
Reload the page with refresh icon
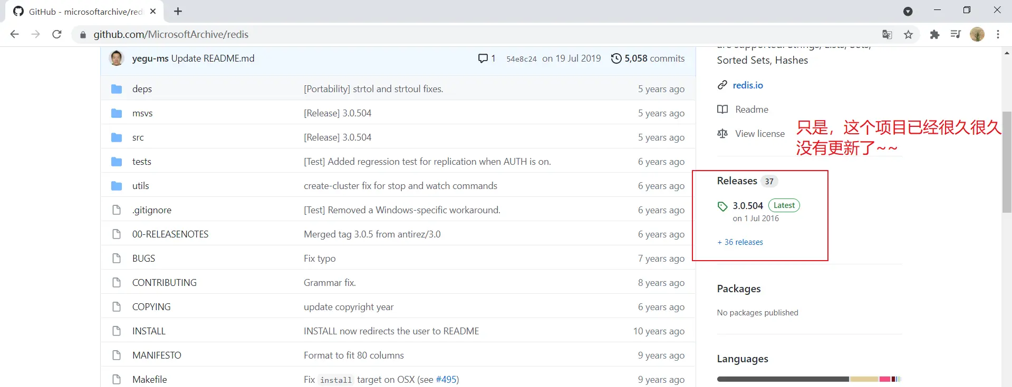57,34
